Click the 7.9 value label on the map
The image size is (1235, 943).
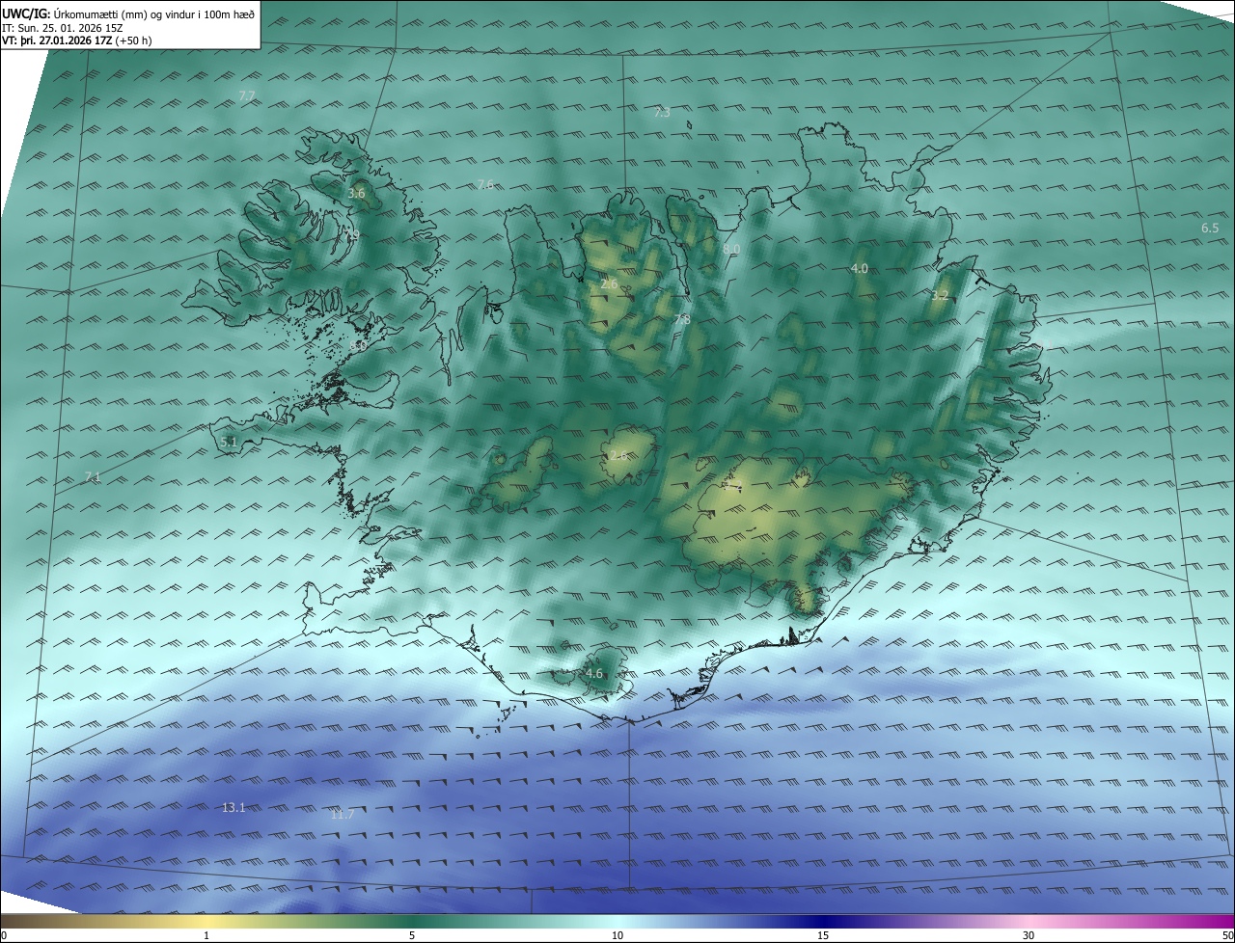351,235
